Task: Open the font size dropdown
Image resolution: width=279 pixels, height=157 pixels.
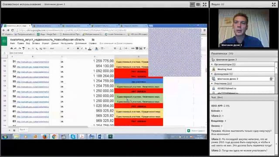Action: (70, 48)
